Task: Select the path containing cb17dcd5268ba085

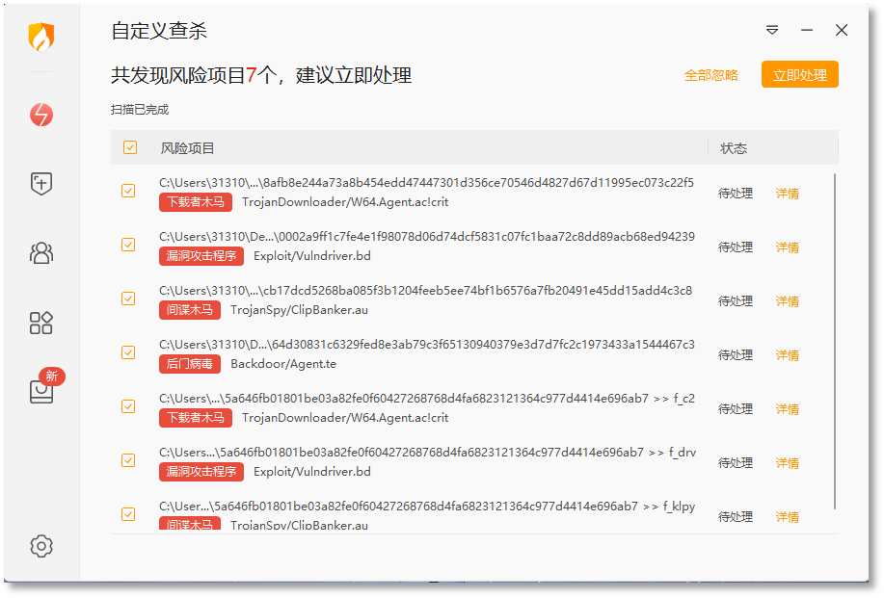Action: (426, 291)
